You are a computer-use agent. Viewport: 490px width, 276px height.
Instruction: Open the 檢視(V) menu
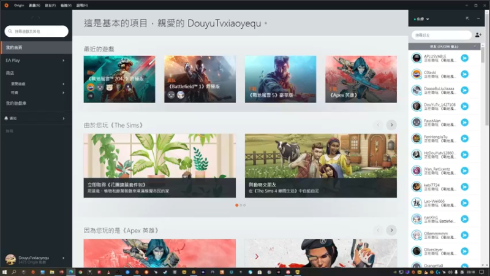point(66,6)
